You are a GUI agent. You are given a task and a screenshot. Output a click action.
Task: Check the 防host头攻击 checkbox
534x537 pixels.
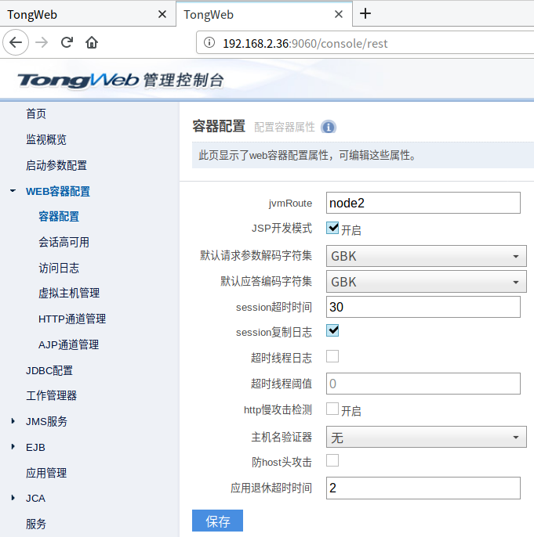tap(332, 460)
